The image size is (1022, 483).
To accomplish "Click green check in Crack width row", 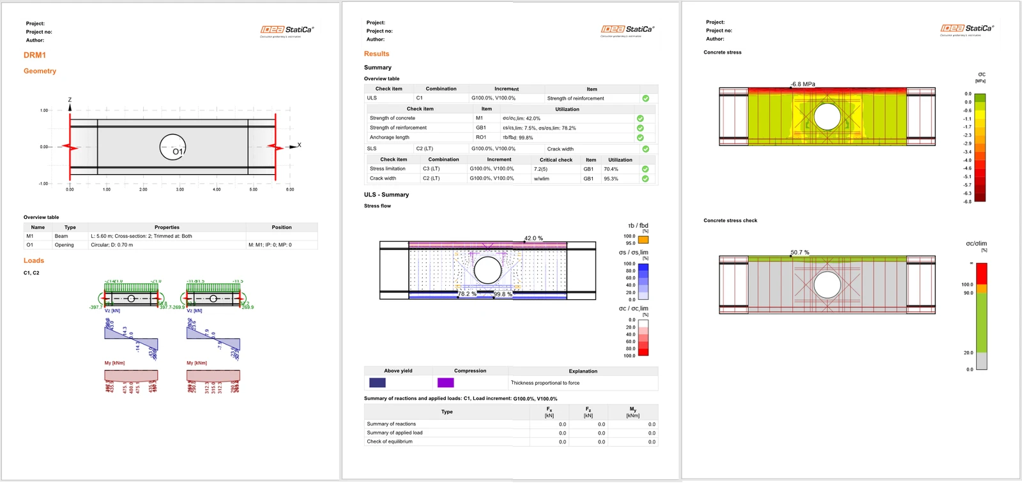I will point(645,179).
